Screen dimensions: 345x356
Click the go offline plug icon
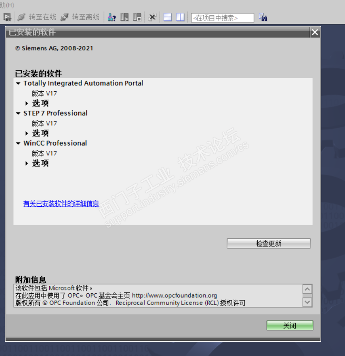point(64,17)
